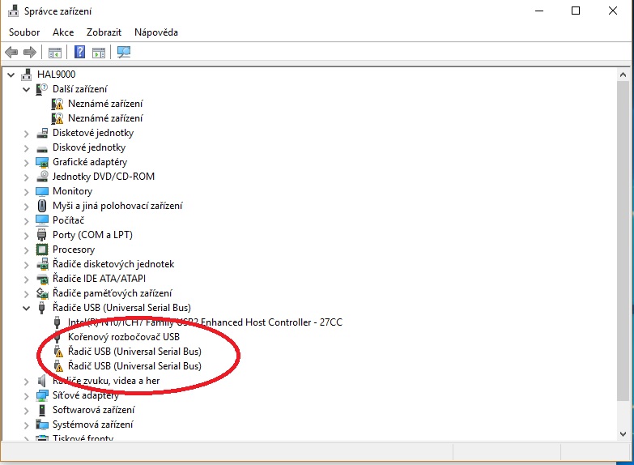The height and width of the screenshot is (465, 634).
Task: Open the Soubor menu
Action: 24,32
